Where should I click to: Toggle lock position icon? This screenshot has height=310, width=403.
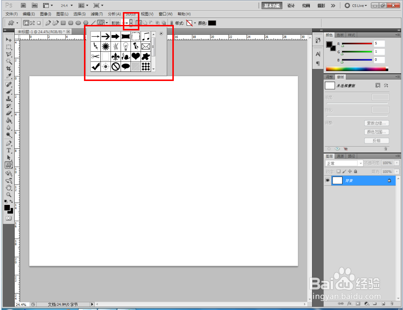350,171
